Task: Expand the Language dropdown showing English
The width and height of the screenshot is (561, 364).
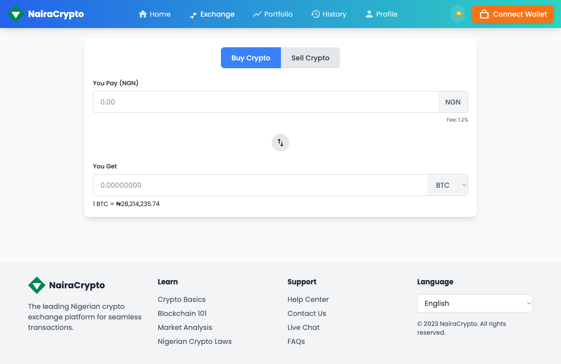Action: 475,303
